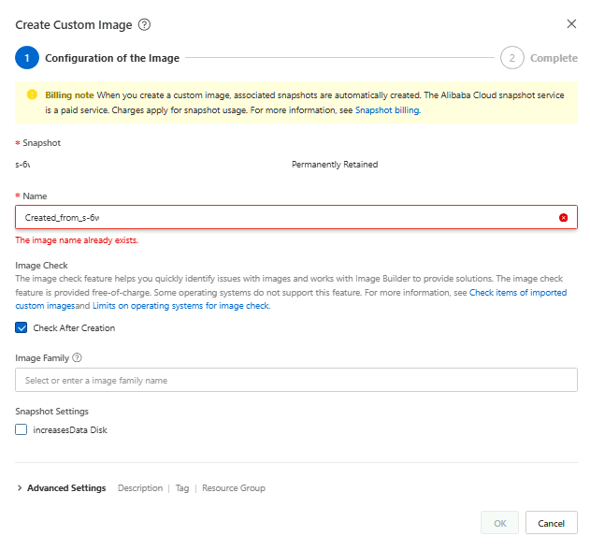
Task: Open Limits on operating systems link
Action: click(x=180, y=306)
